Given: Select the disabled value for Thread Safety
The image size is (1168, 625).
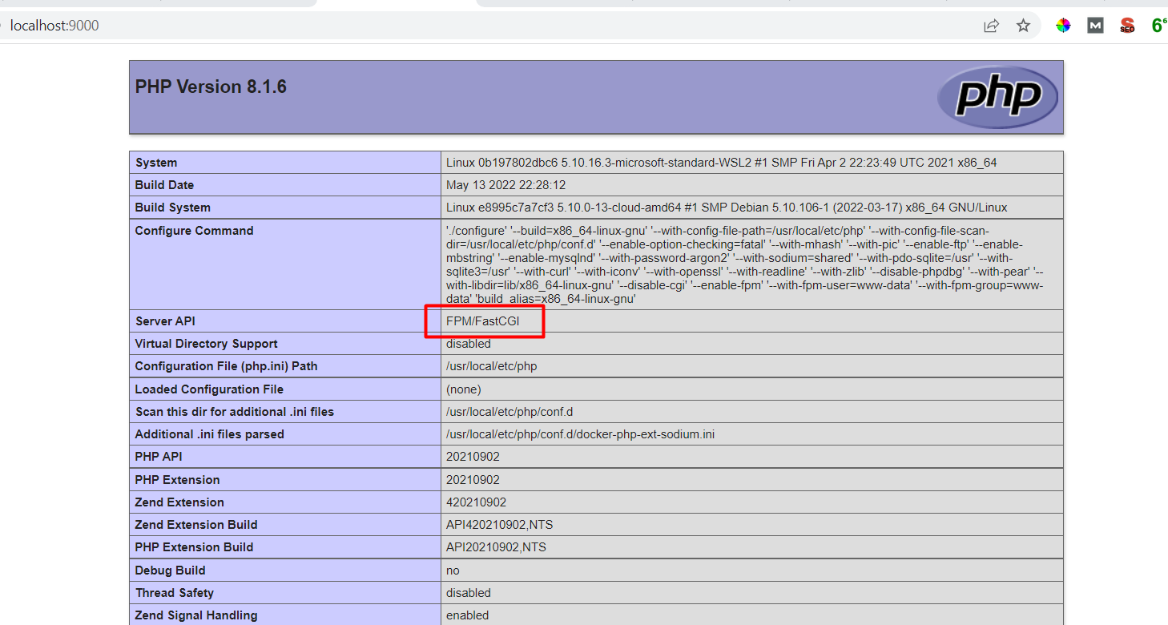Looking at the screenshot, I should pyautogui.click(x=469, y=593).
